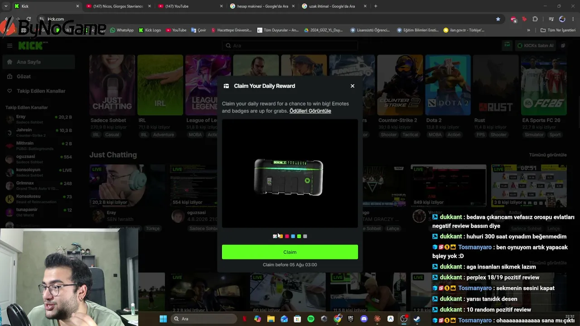The width and height of the screenshot is (580, 326).
Task: Open Jahrein's channel in the sidebar
Action: tap(39, 133)
